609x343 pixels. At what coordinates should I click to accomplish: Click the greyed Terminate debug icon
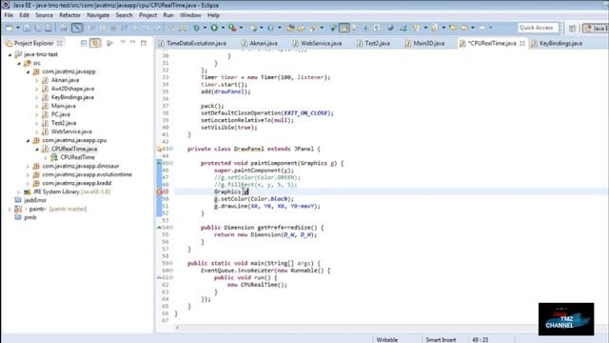point(113,28)
